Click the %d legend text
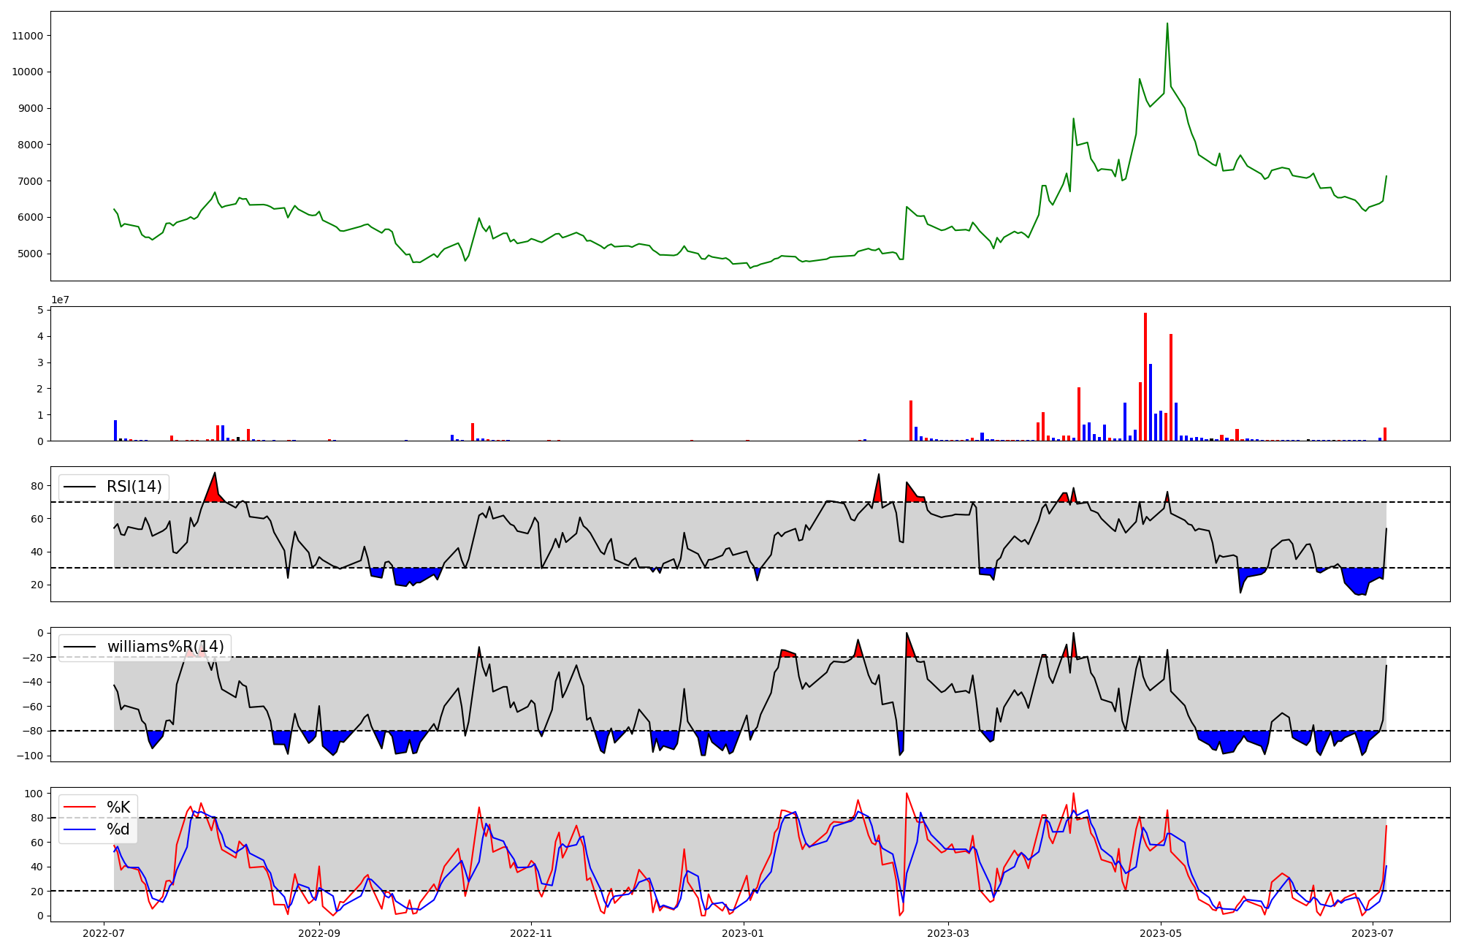This screenshot has width=1461, height=950. (x=118, y=829)
